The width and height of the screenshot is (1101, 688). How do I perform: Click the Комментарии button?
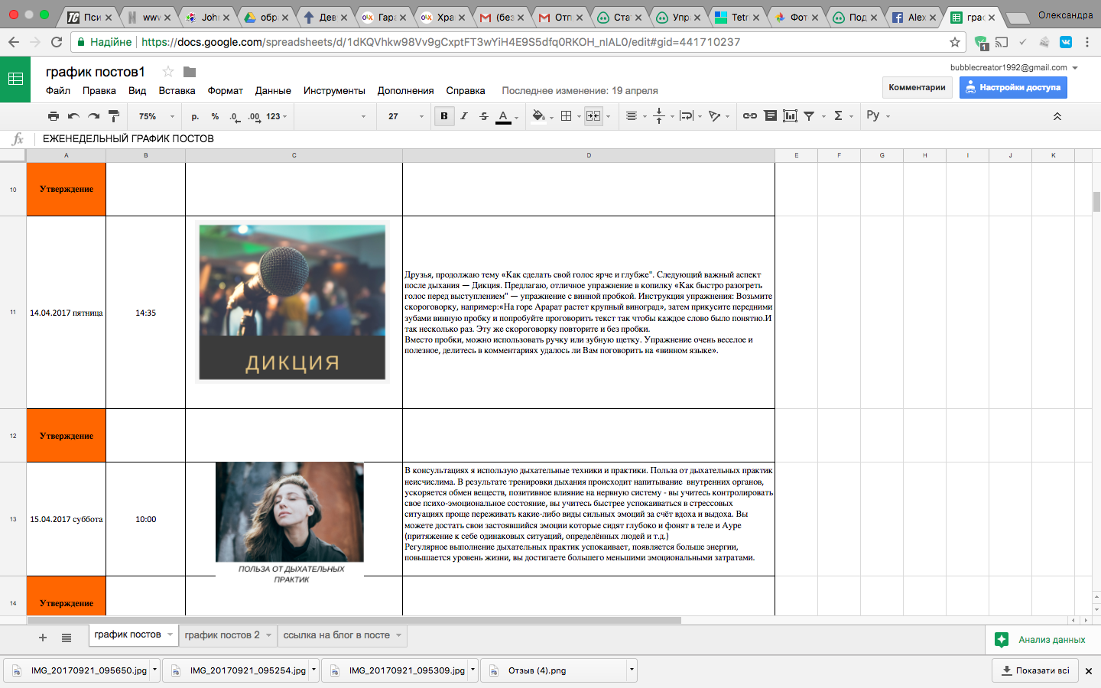pyautogui.click(x=917, y=87)
